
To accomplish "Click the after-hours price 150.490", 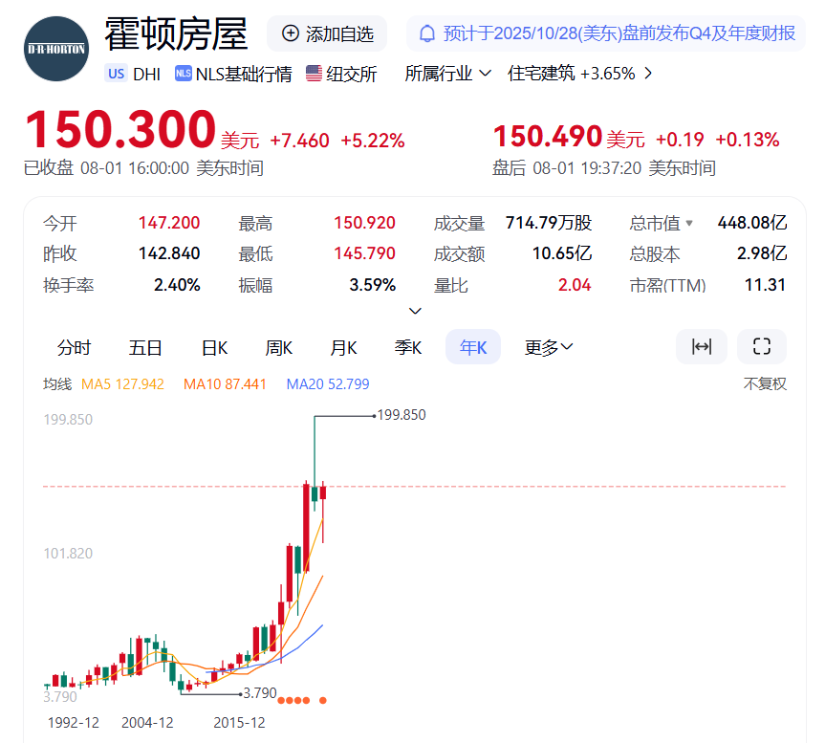I will tap(548, 137).
